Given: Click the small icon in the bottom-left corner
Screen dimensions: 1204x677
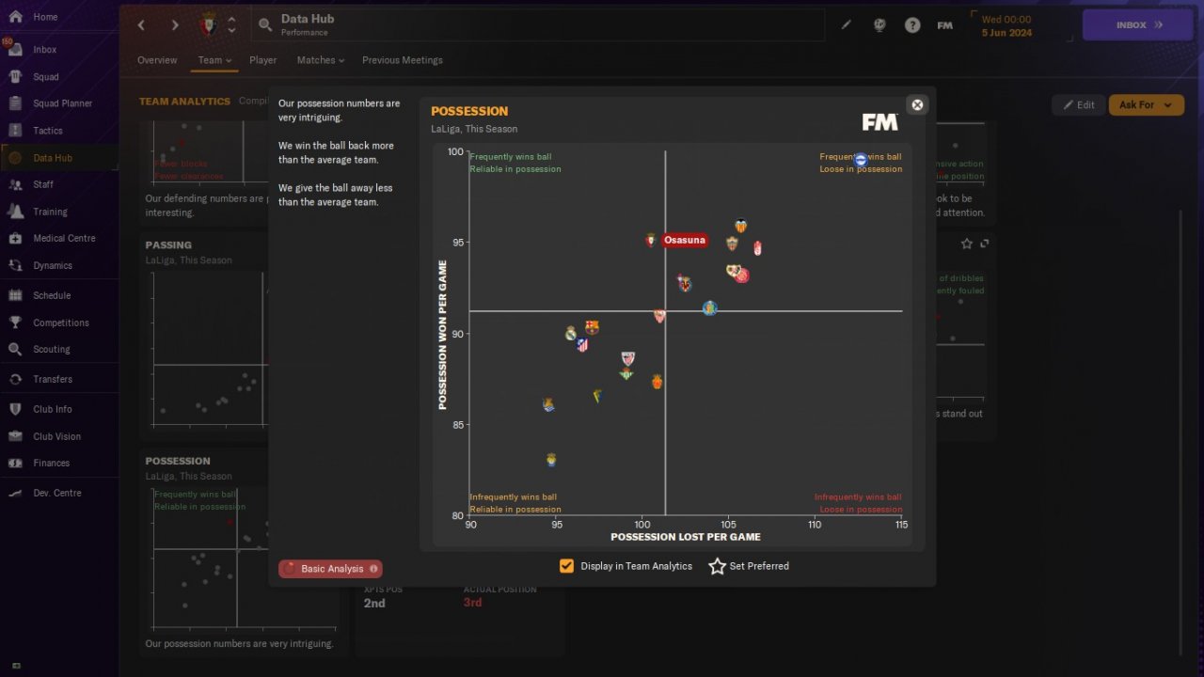Looking at the screenshot, I should pos(16,666).
